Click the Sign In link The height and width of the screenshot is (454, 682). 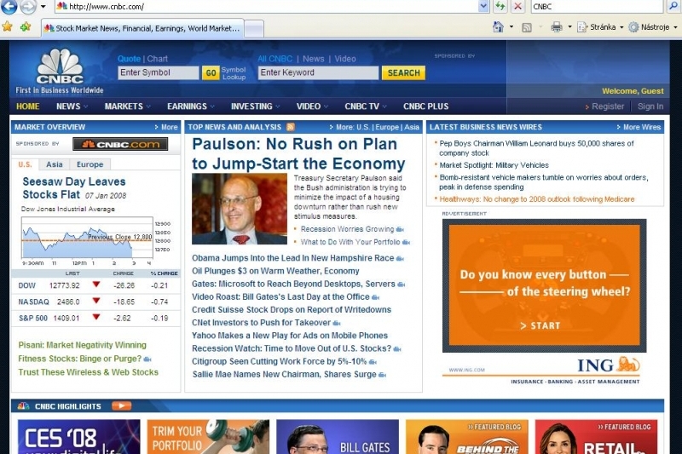[650, 106]
